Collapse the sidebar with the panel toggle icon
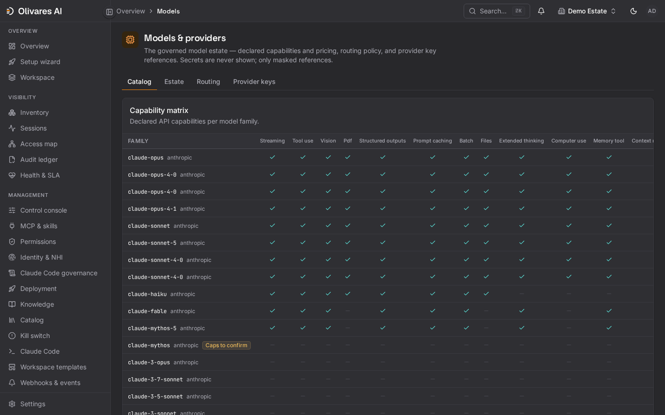665x415 pixels. point(109,12)
